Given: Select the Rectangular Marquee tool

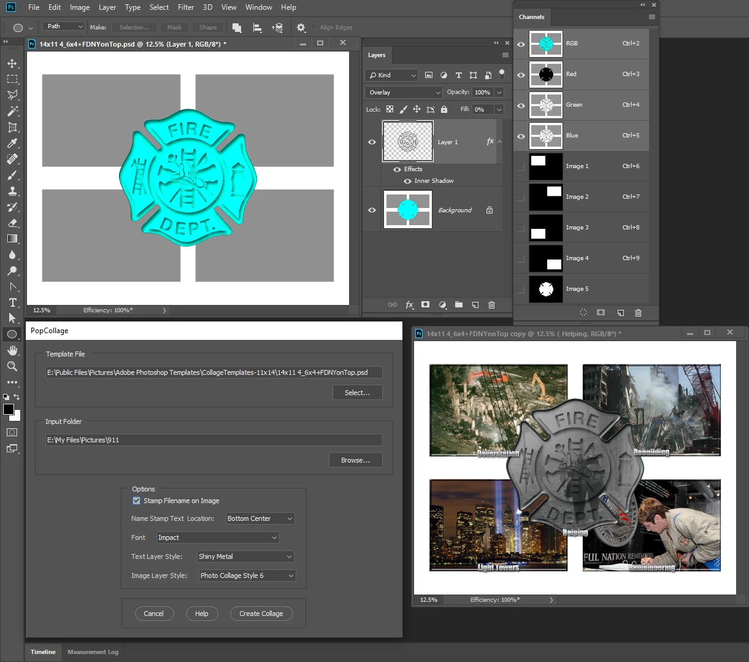Looking at the screenshot, I should (x=12, y=79).
